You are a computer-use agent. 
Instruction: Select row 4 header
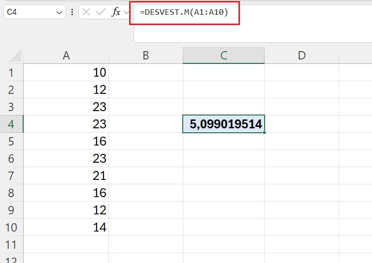tap(11, 124)
